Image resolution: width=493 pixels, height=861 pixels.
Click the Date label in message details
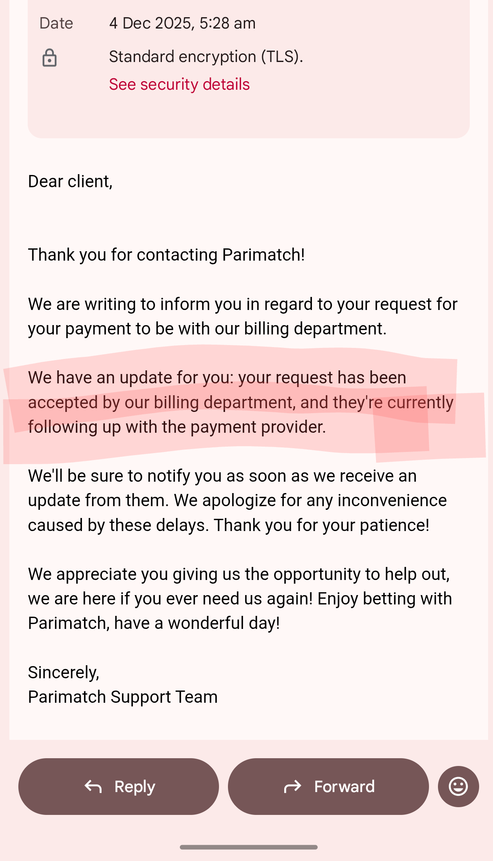(x=56, y=23)
